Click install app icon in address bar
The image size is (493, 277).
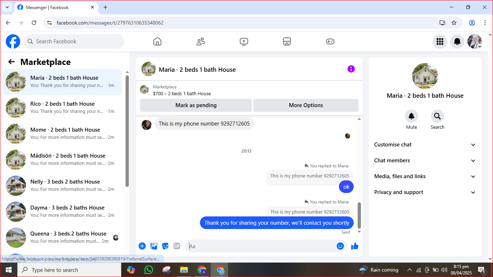[x=442, y=23]
